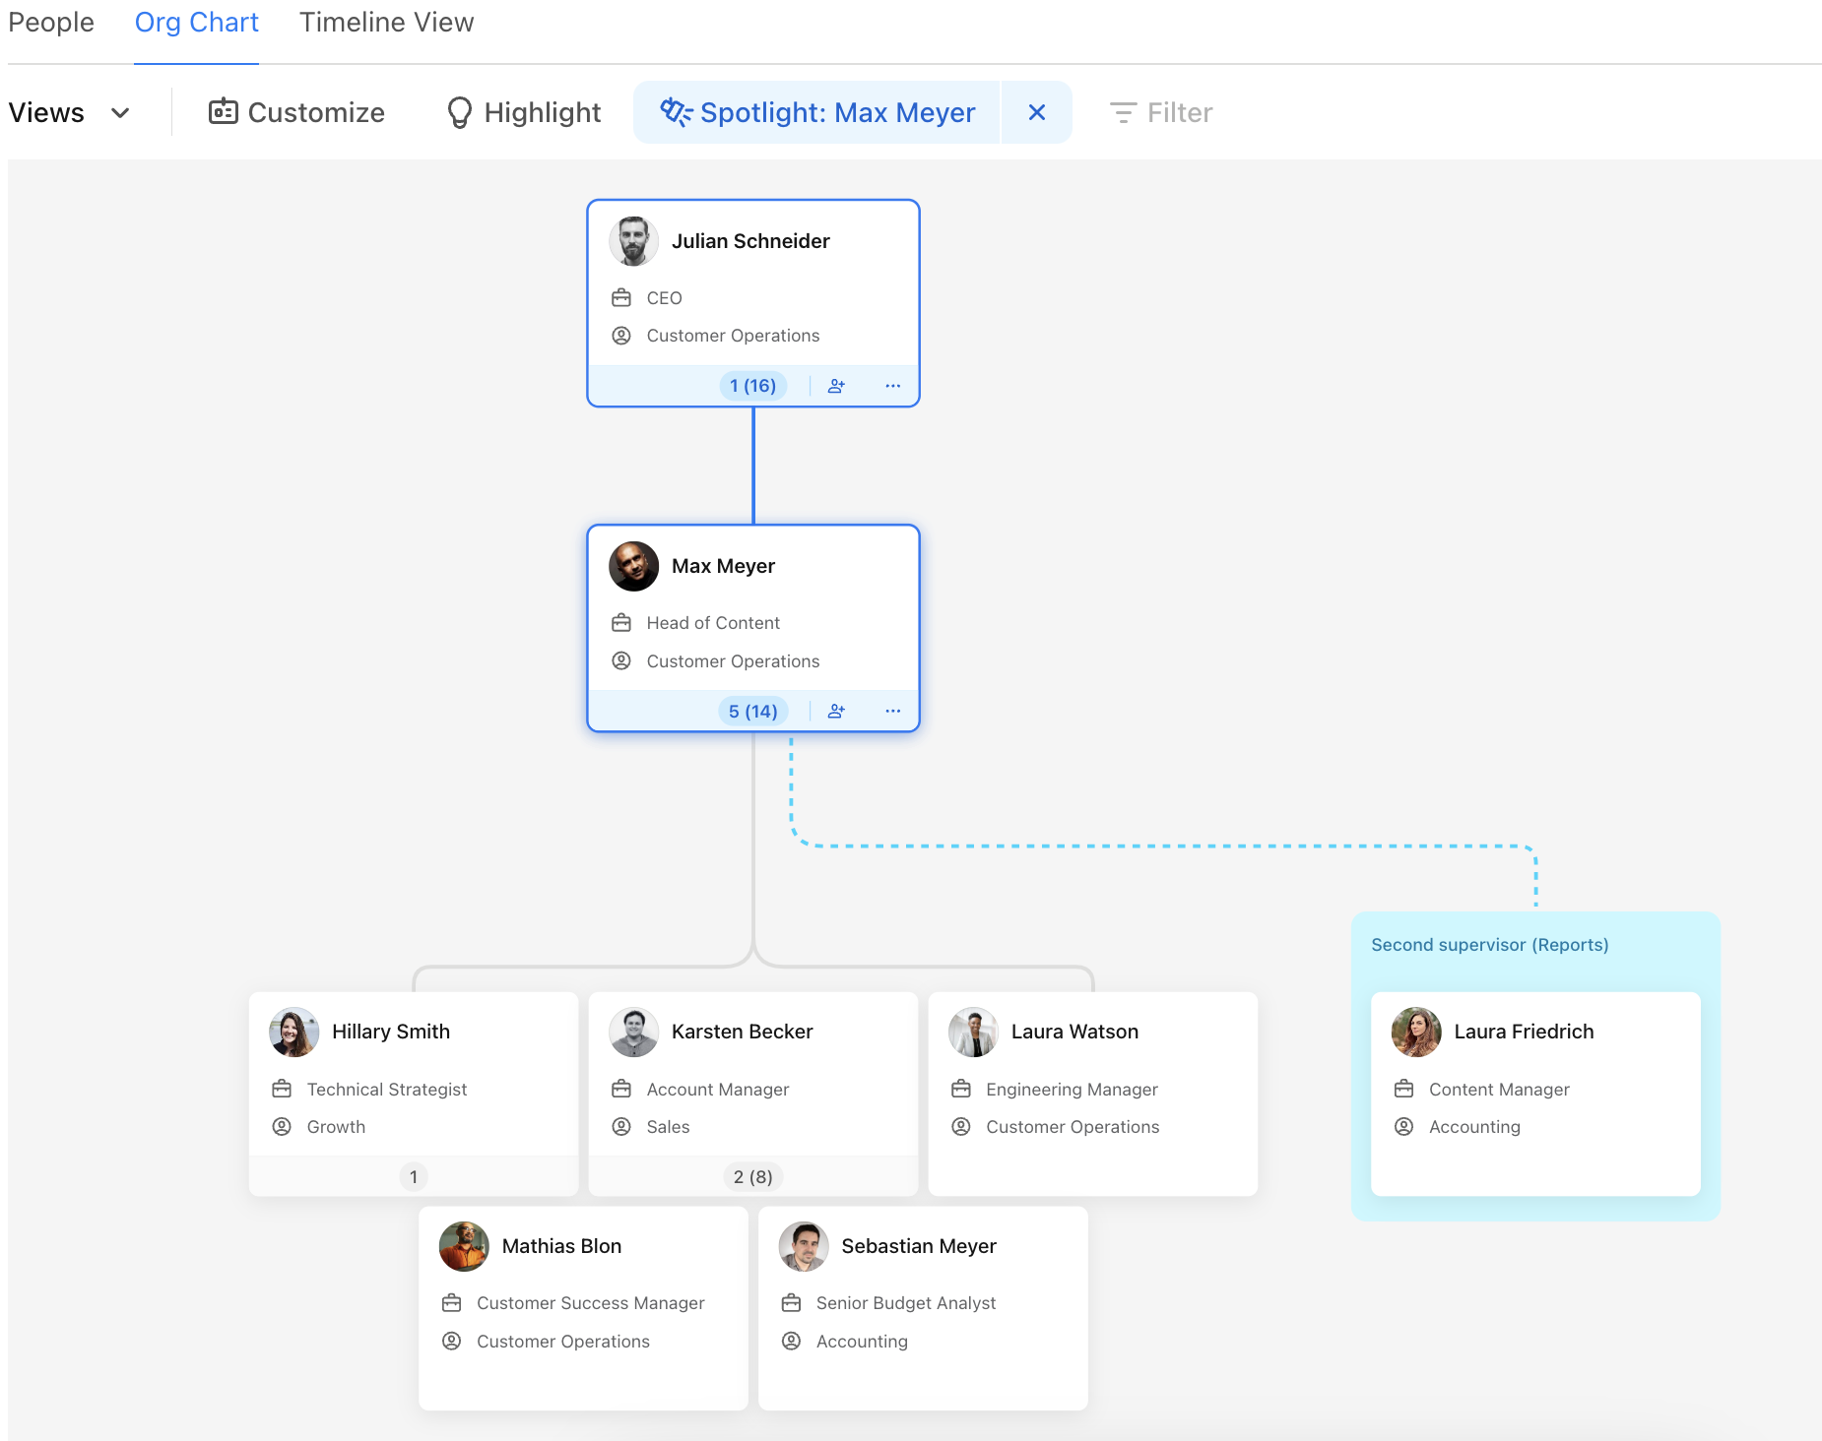
Task: Open three-dot menu on Max Meyer's card
Action: tap(892, 711)
